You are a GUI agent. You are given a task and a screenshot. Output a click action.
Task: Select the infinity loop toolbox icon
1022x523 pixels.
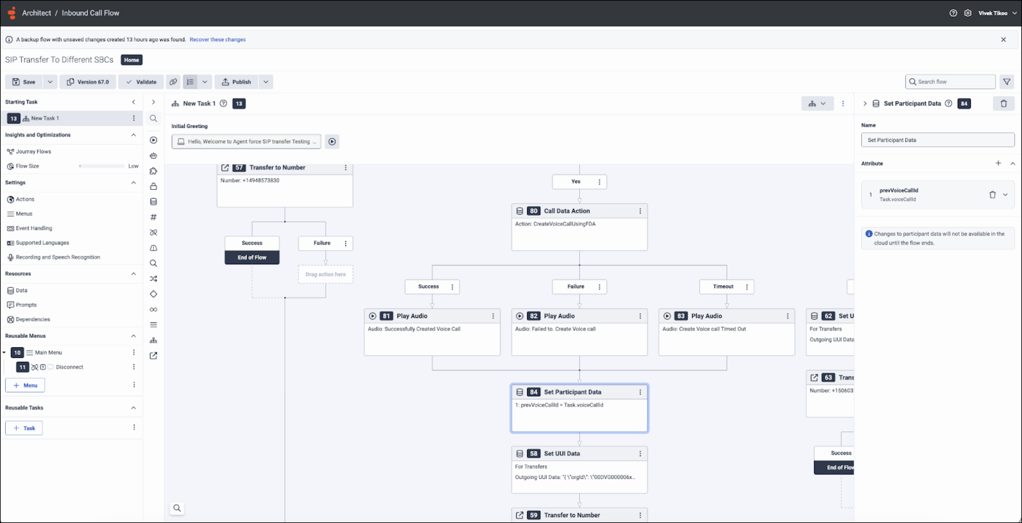click(153, 310)
